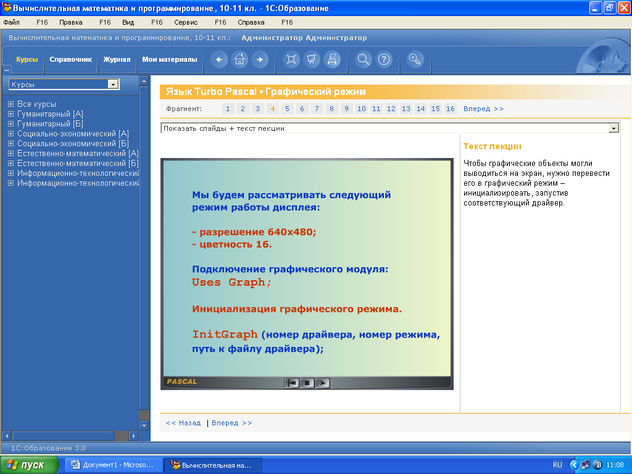Open the Показать слайды + текст лекции dropdown
The height and width of the screenshot is (474, 632).
[613, 128]
